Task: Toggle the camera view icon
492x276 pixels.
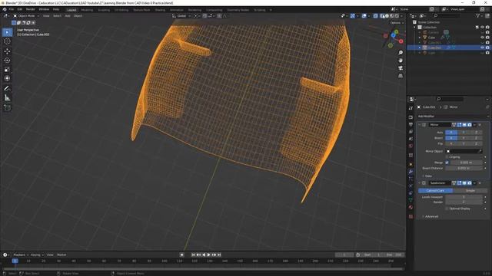Action: tap(401, 68)
